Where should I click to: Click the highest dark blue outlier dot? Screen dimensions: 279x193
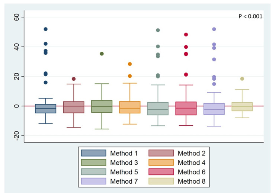(x=45, y=29)
